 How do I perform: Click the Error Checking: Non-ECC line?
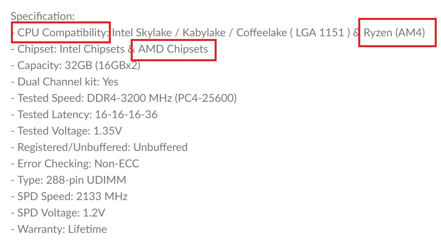point(75,164)
